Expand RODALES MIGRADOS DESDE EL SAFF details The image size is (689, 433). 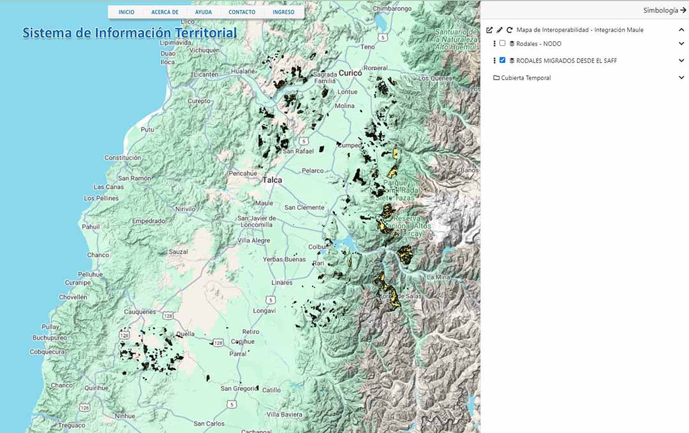[x=681, y=60]
